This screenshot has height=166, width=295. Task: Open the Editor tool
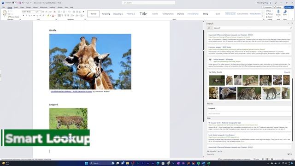coord(285,13)
